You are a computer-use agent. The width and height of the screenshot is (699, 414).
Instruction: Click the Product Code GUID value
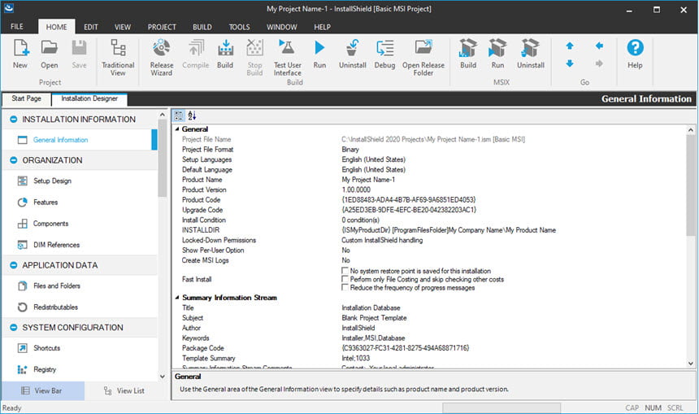coord(408,200)
